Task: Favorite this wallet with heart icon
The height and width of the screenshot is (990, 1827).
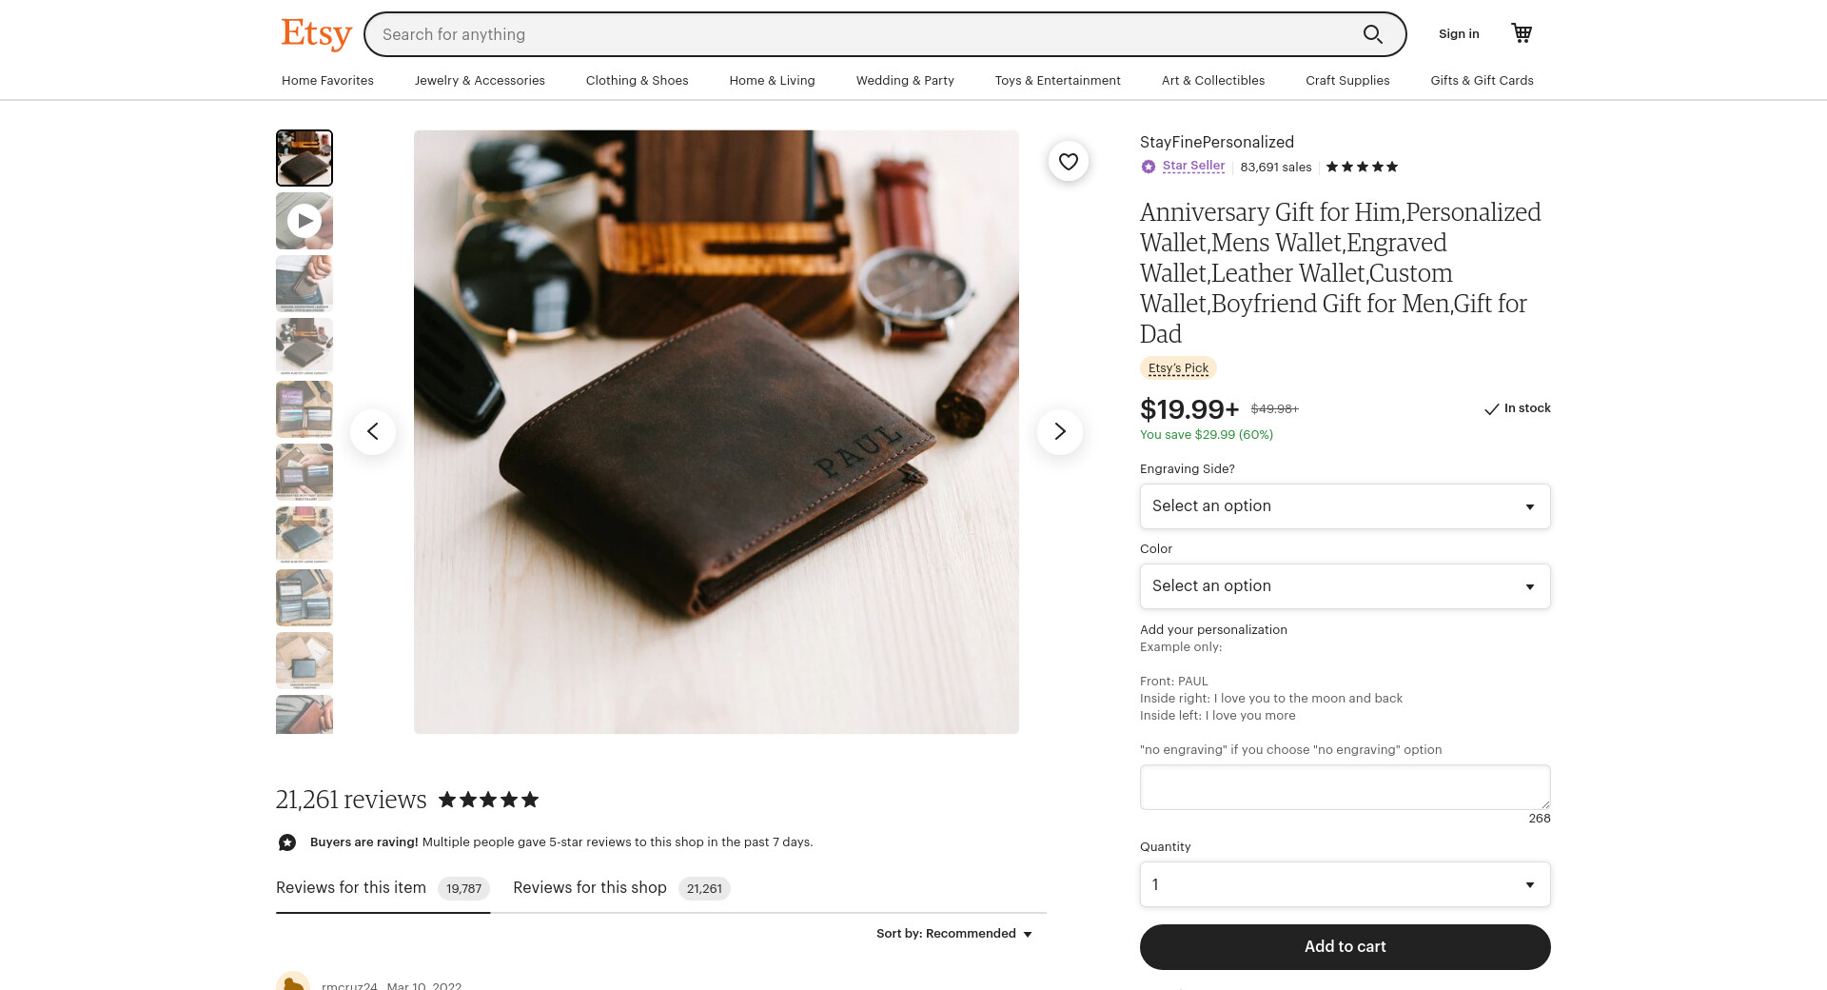Action: point(1069,162)
